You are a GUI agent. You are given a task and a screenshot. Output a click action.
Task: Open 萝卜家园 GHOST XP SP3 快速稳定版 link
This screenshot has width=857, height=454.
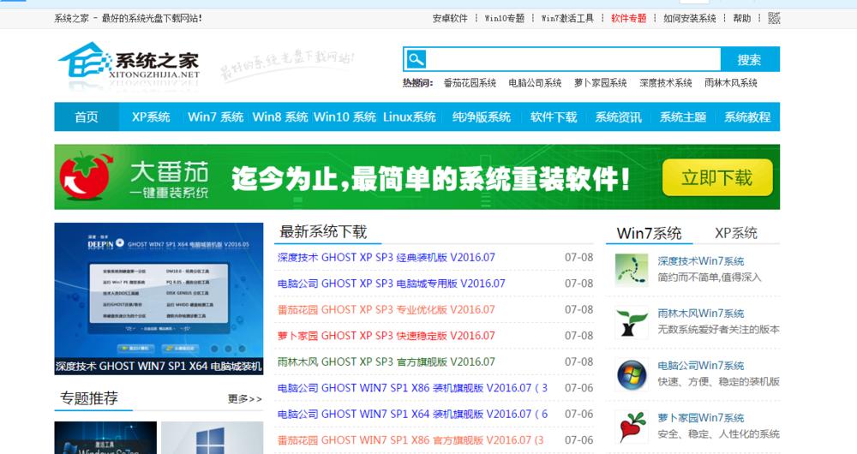tap(386, 336)
